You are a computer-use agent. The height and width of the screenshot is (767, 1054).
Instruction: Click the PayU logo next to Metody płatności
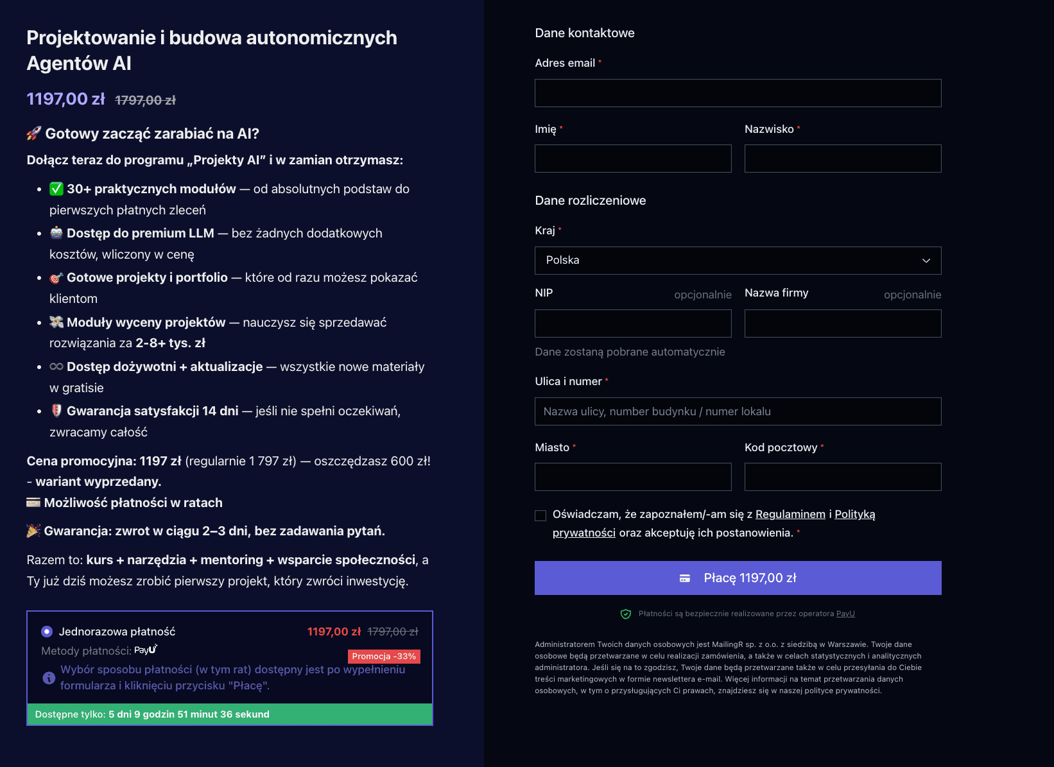pyautogui.click(x=146, y=649)
